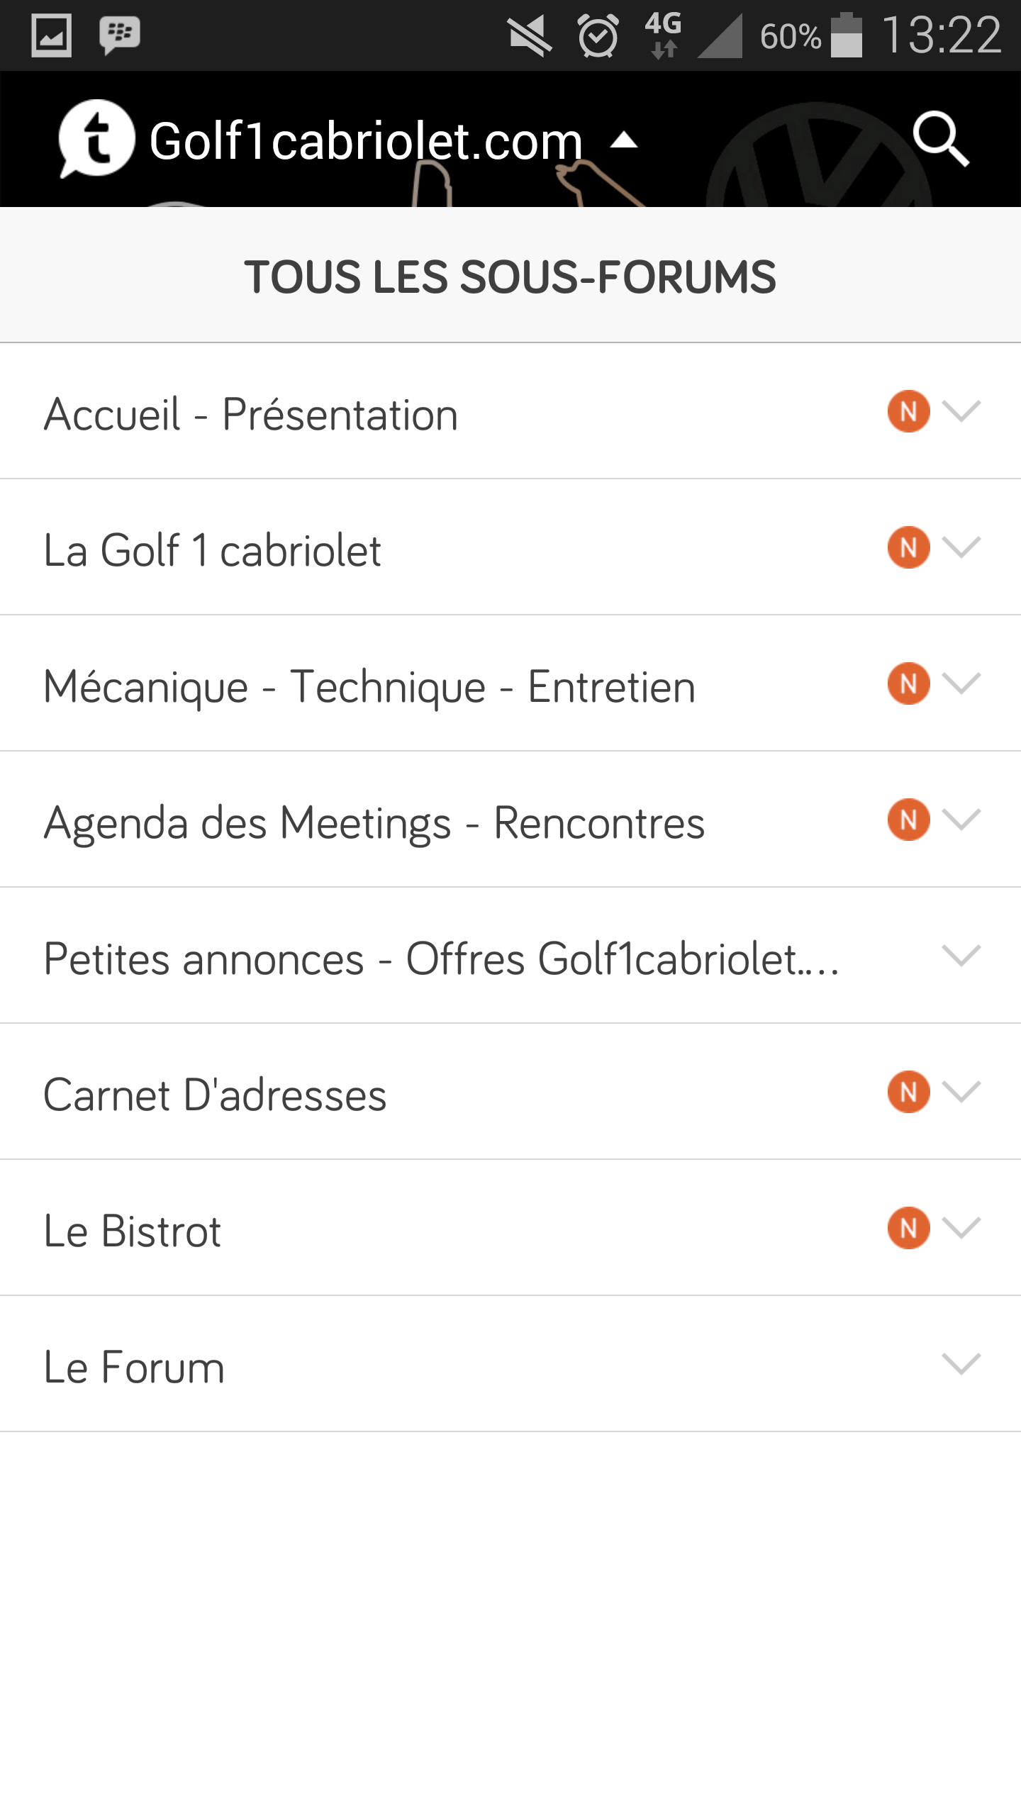Tap the N badge beside Carnet D'adresses
This screenshot has height=1815, width=1021.
(908, 1092)
